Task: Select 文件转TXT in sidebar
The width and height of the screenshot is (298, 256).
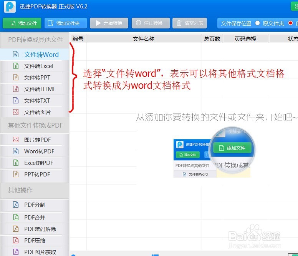Action: coord(35,100)
